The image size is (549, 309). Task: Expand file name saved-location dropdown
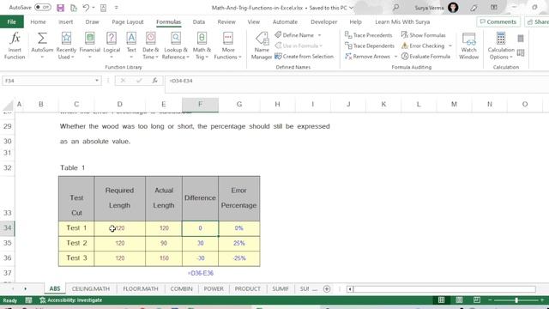point(351,8)
